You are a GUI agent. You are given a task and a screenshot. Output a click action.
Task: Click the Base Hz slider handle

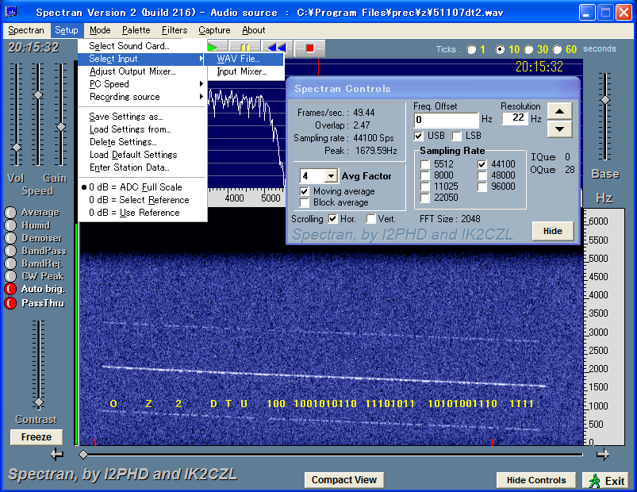[605, 99]
